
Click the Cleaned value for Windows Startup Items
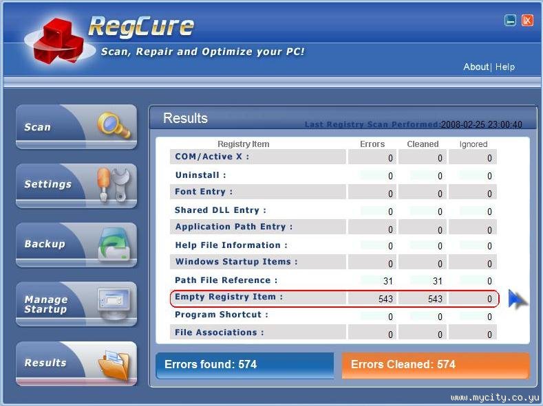[x=440, y=264]
